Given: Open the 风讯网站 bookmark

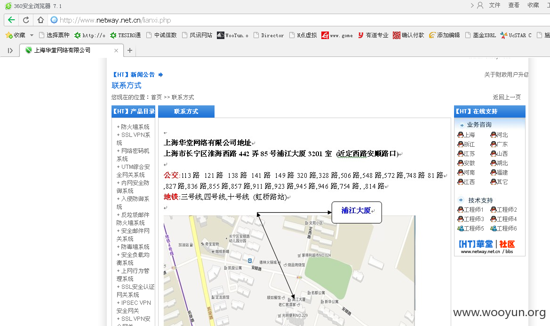Looking at the screenshot, I should (x=197, y=35).
